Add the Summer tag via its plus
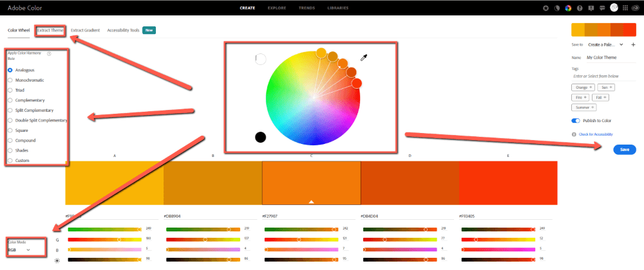Image resolution: width=644 pixels, height=270 pixels. coord(592,107)
